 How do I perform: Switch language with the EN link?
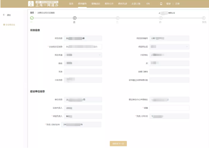148,4
